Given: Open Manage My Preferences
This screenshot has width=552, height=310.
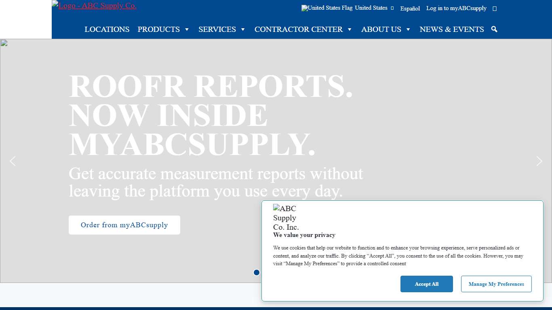Looking at the screenshot, I should (496, 284).
